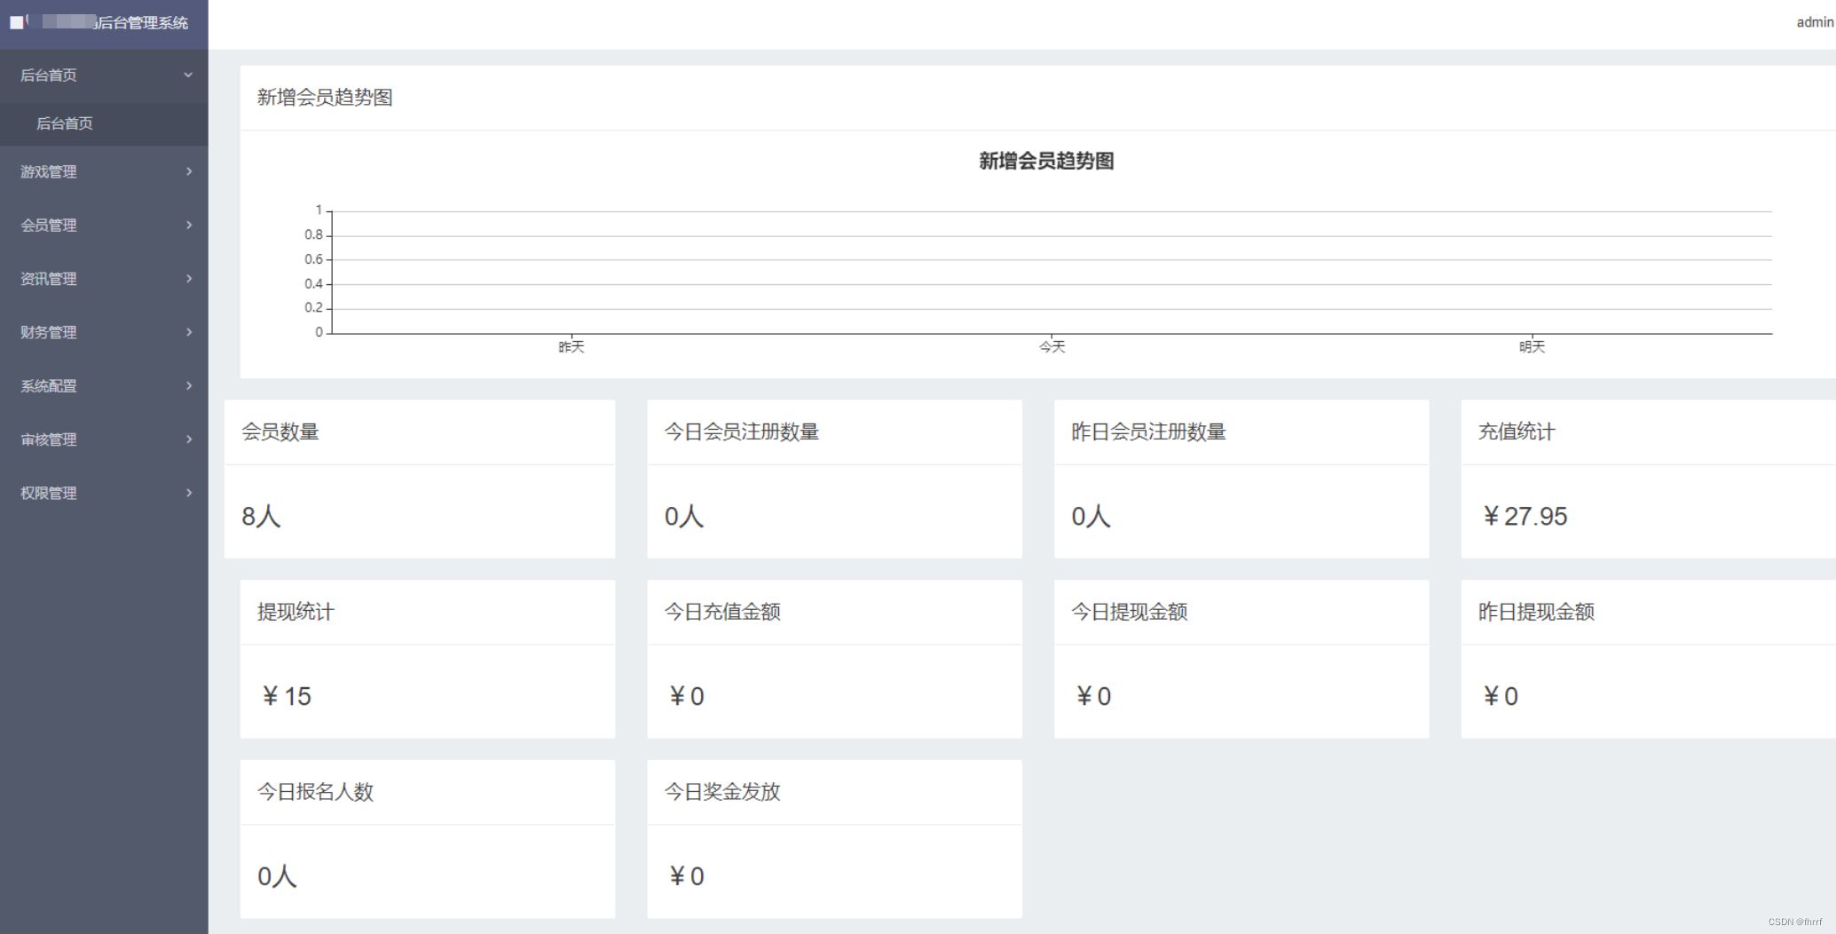Open the 游戏管理 menu section
The width and height of the screenshot is (1836, 934).
tap(49, 171)
